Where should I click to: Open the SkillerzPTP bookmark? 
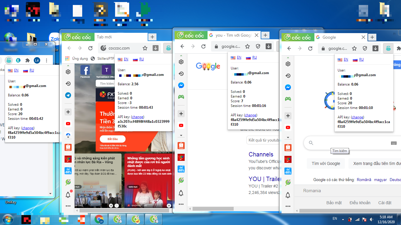click(x=102, y=58)
